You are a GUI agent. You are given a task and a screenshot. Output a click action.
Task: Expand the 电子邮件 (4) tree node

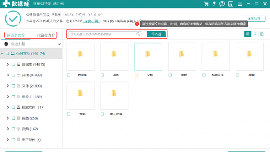[x=8, y=140]
